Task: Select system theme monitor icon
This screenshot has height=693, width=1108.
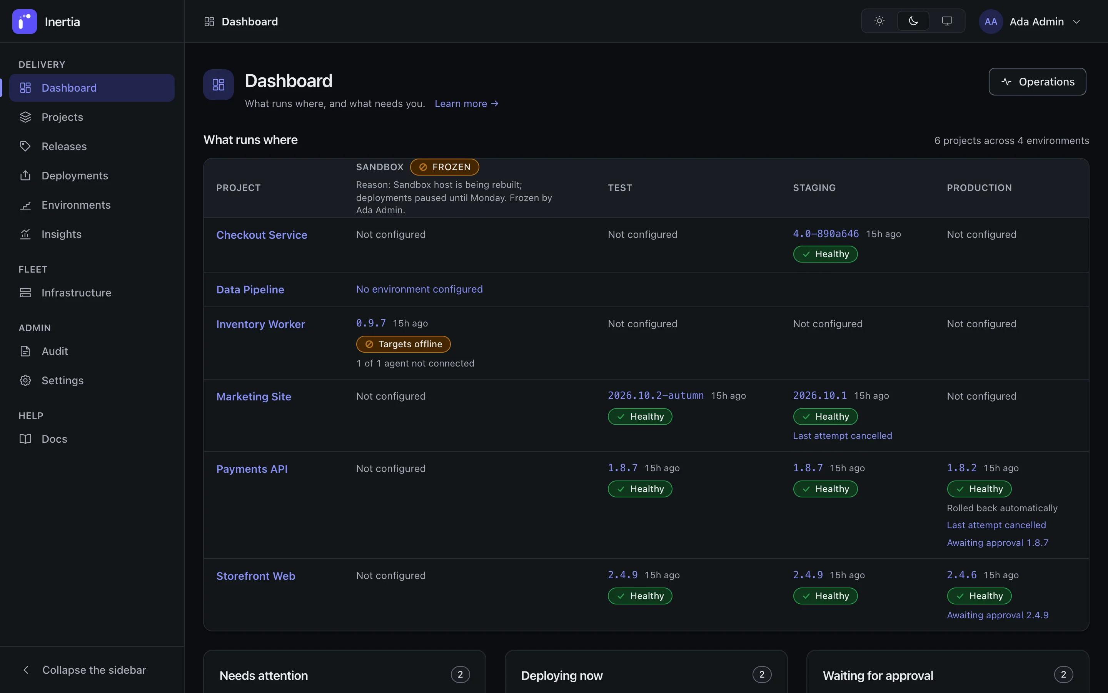Action: click(947, 21)
